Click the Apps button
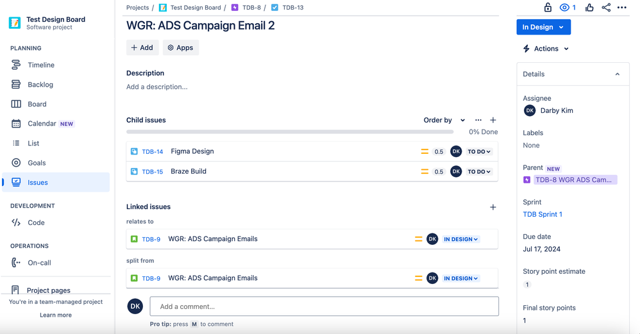 (181, 47)
